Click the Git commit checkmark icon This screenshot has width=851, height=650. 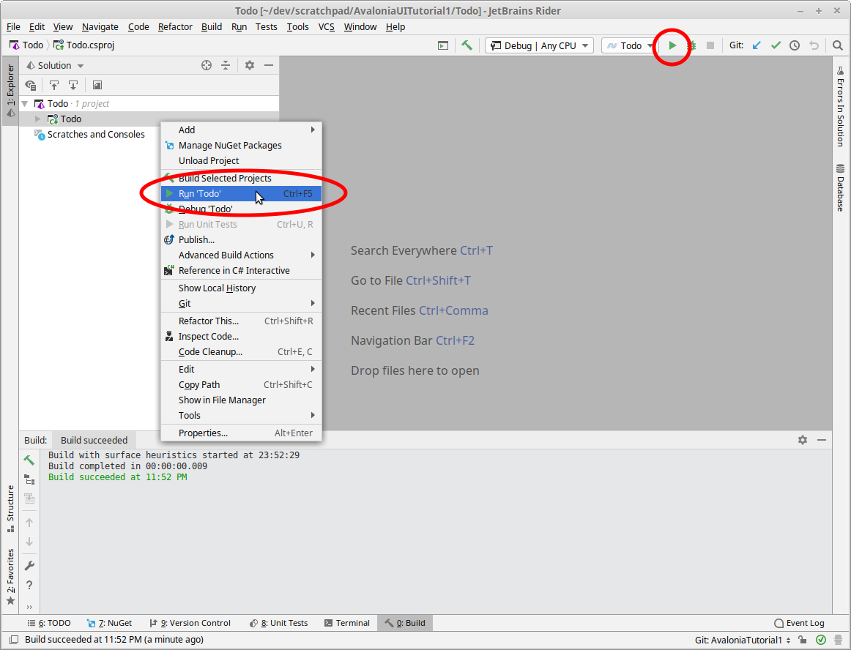point(776,45)
